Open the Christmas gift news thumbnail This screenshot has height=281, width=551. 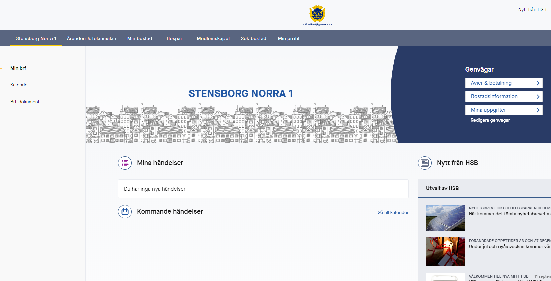point(445,252)
